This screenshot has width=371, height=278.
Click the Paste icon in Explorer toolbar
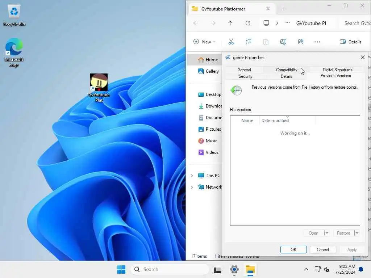tap(266, 42)
